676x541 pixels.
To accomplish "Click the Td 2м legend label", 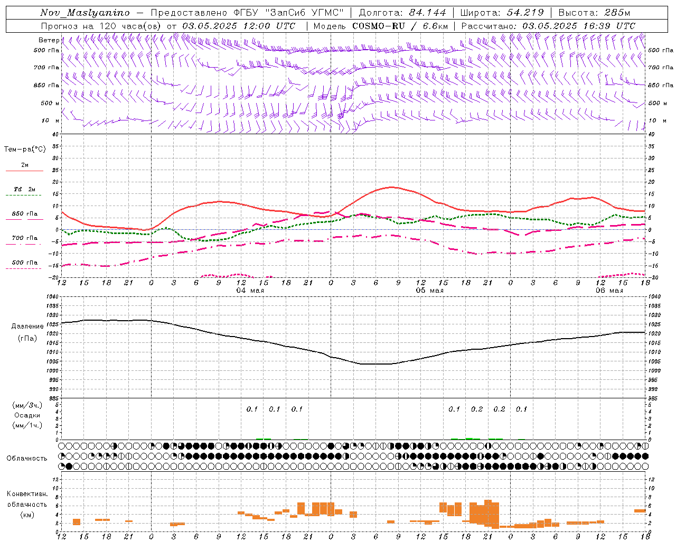I will point(24,189).
